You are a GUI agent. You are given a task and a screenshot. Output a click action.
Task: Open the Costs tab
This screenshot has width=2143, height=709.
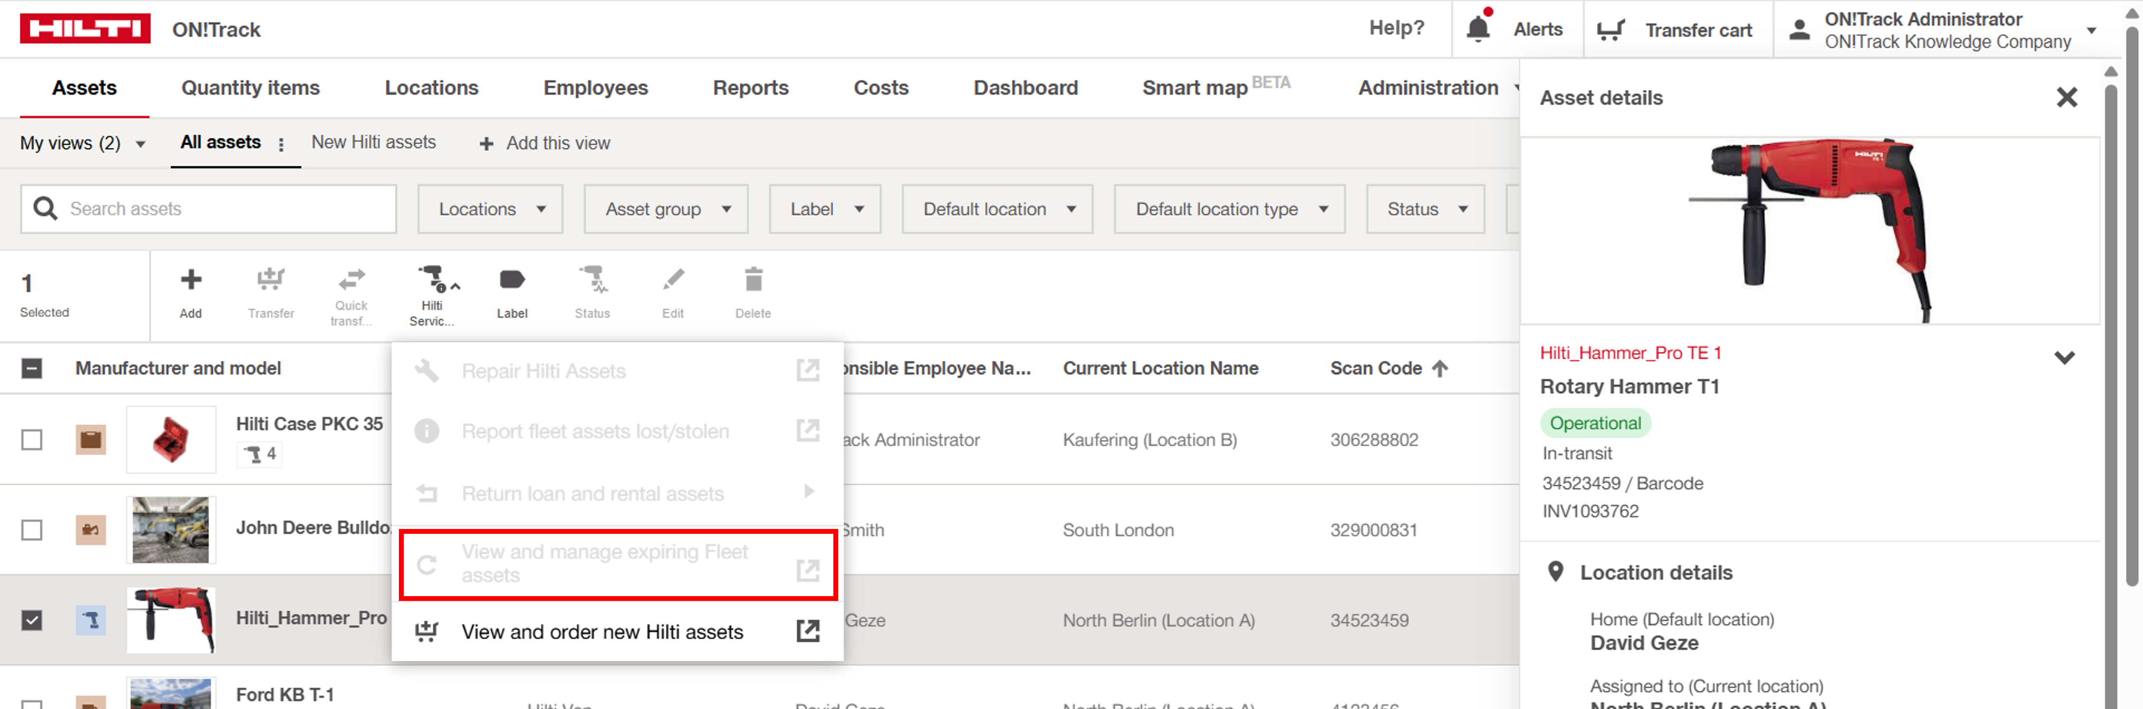point(881,87)
